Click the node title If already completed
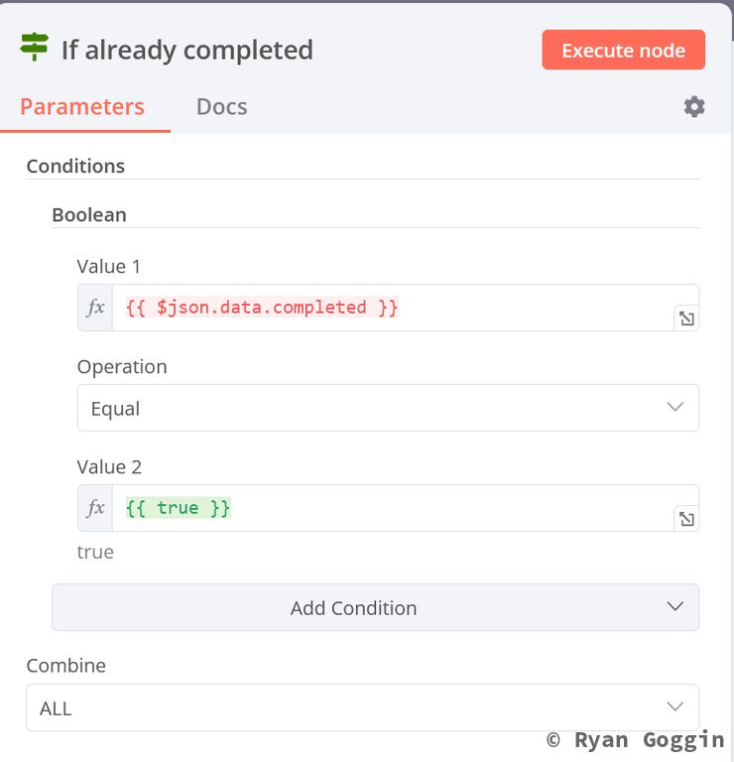Image resolution: width=734 pixels, height=762 pixels. tap(186, 50)
